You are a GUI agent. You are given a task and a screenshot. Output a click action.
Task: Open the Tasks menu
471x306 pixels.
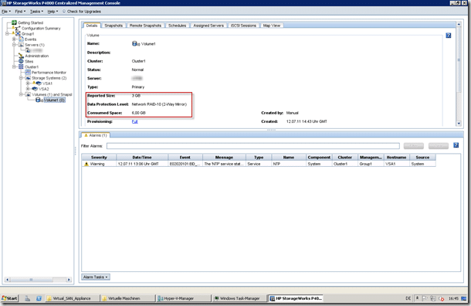tap(36, 12)
